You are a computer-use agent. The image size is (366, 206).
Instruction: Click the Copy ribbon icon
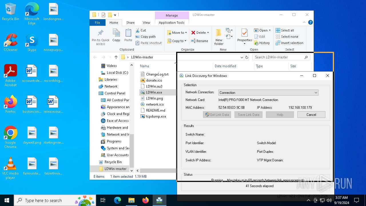116,35
